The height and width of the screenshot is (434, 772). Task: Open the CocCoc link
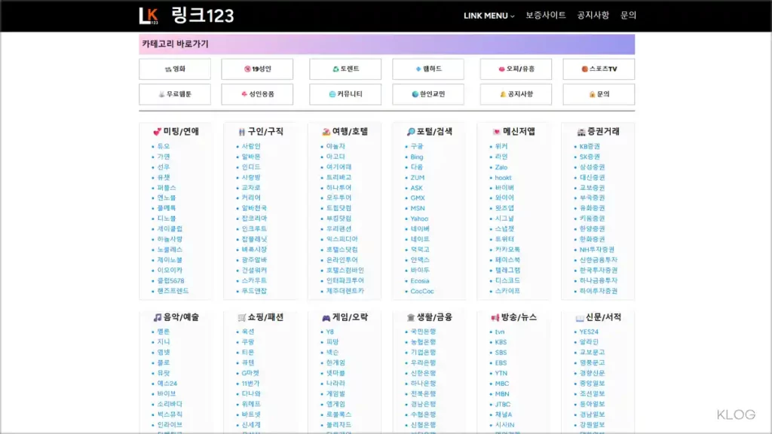coord(422,292)
